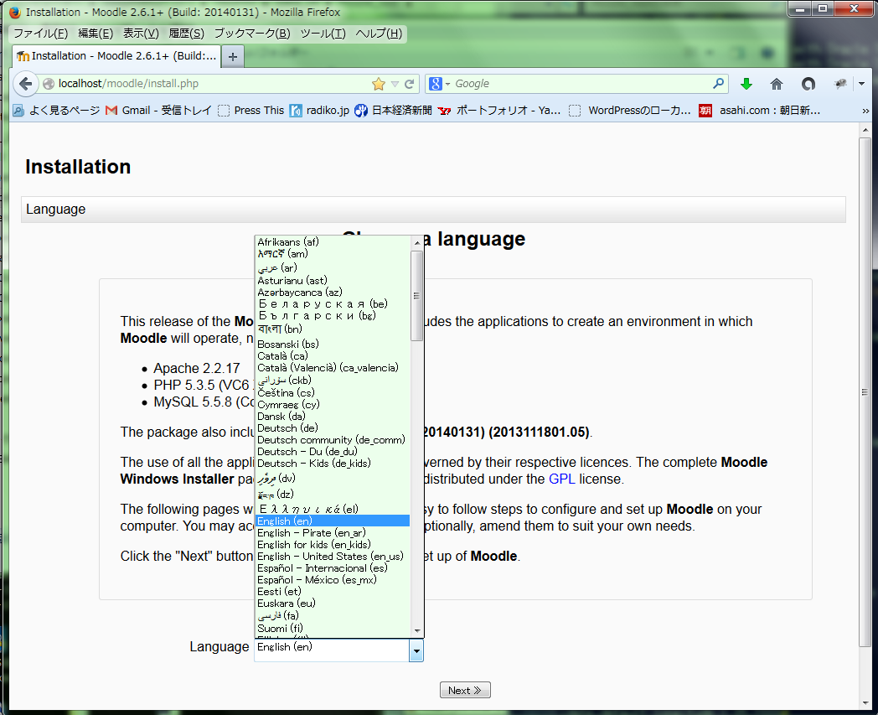Click the site identity globe icon
Viewport: 878px width, 715px height.
coord(49,84)
